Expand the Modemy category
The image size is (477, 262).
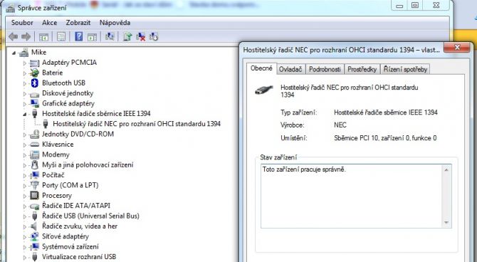[x=25, y=155]
